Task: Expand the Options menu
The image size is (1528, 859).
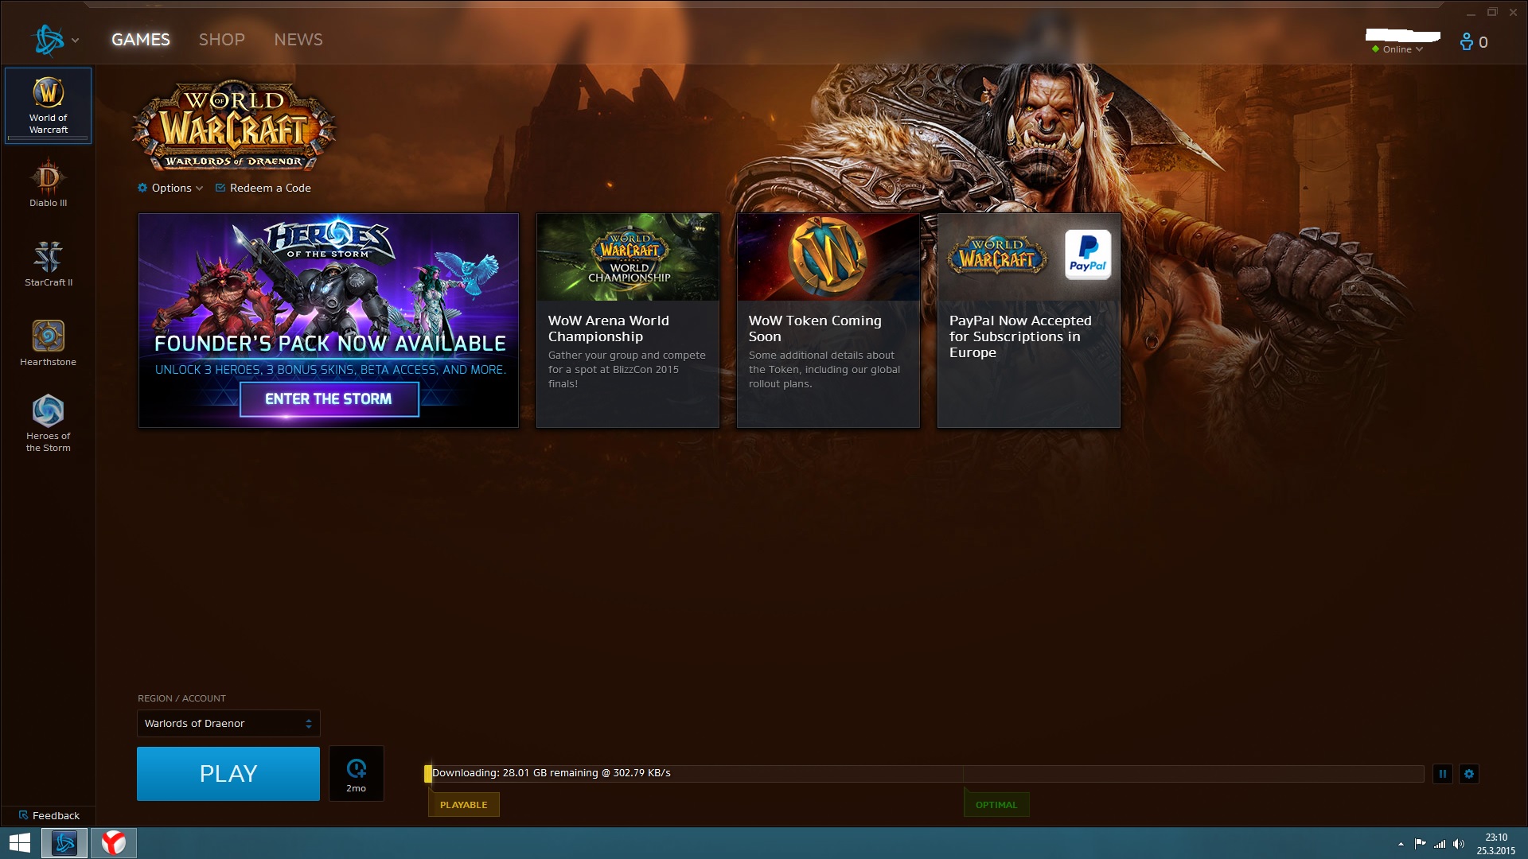Action: 170,188
